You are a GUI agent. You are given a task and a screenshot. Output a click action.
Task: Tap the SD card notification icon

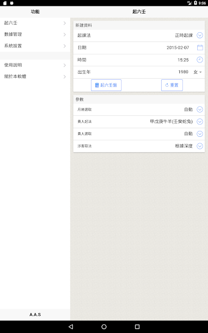point(5,3)
